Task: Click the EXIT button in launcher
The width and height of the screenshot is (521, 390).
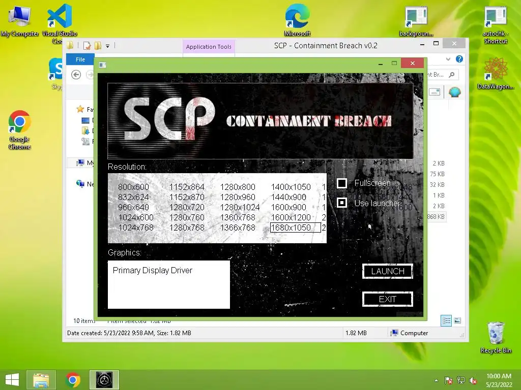Action: 387,299
